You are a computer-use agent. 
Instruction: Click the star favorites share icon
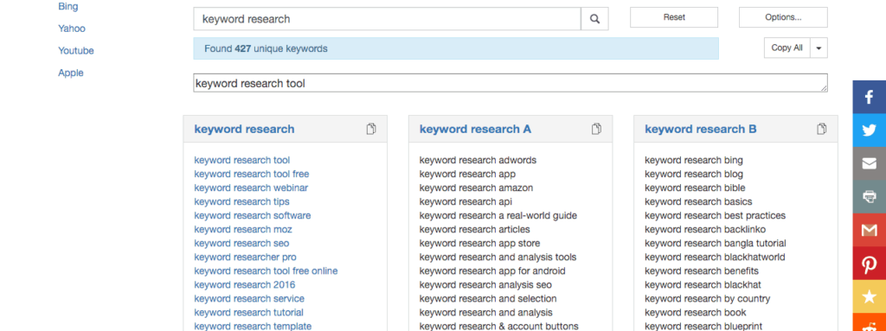point(869,296)
